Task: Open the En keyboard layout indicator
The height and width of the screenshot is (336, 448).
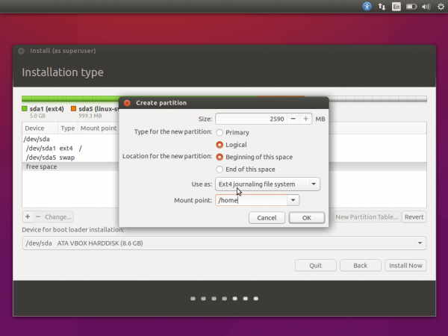Action: coord(397,6)
